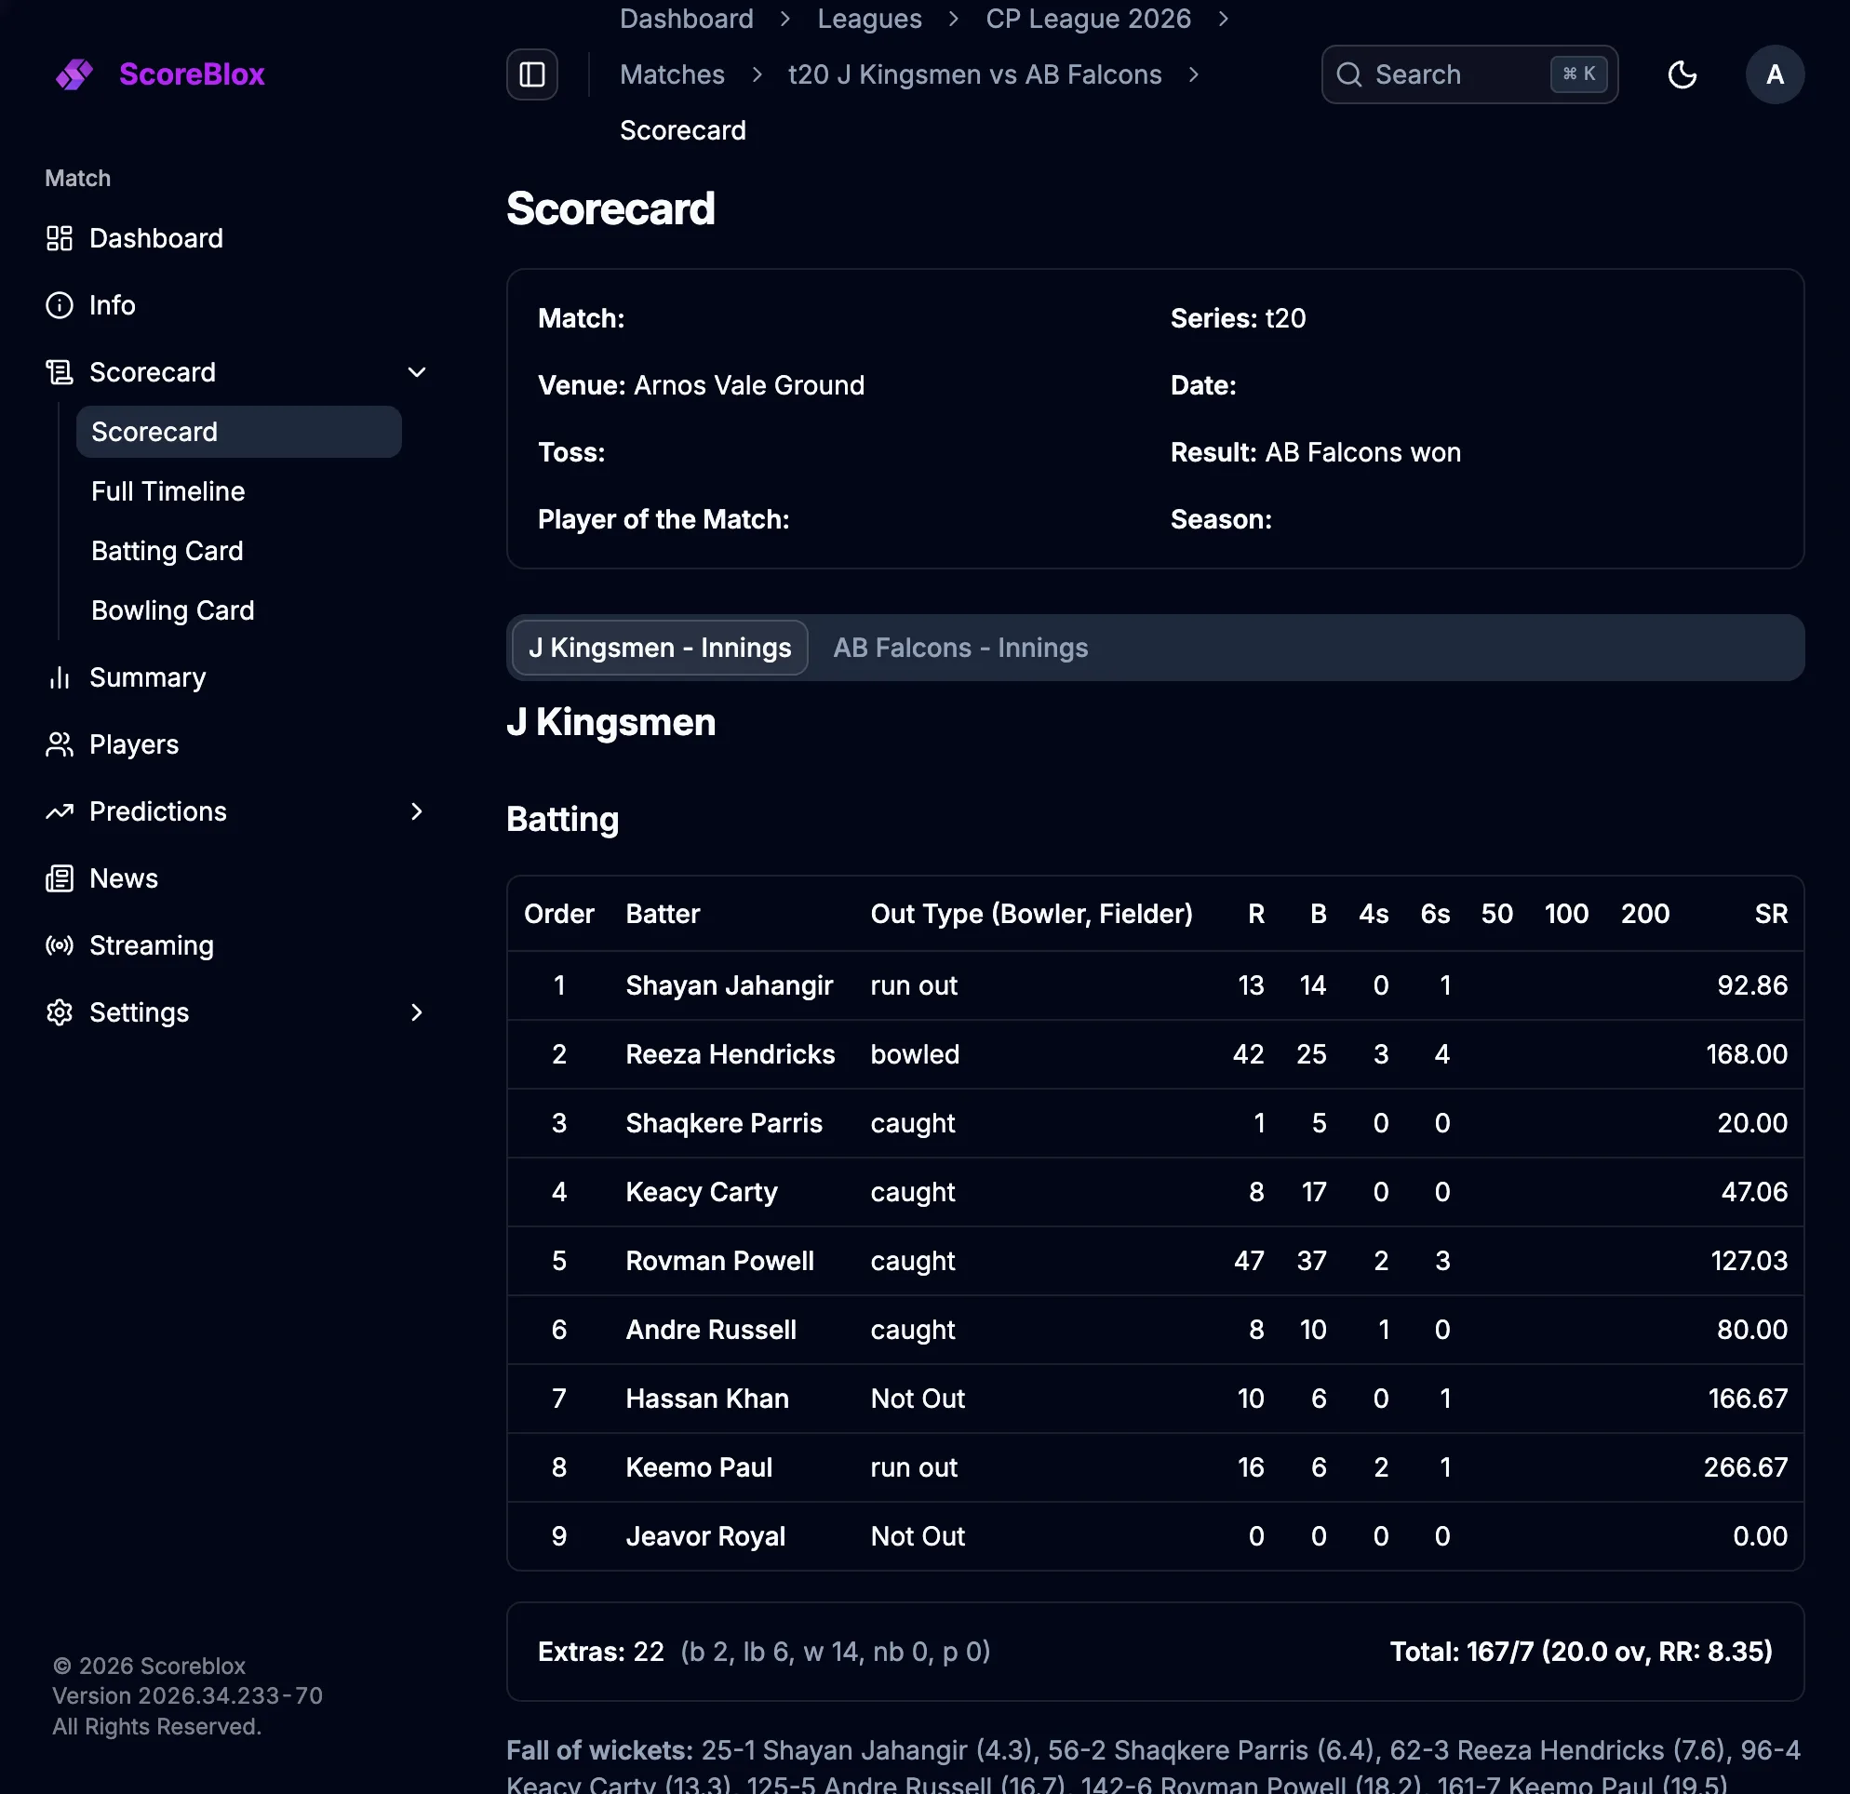
Task: Click the SR column header
Action: tap(1771, 914)
